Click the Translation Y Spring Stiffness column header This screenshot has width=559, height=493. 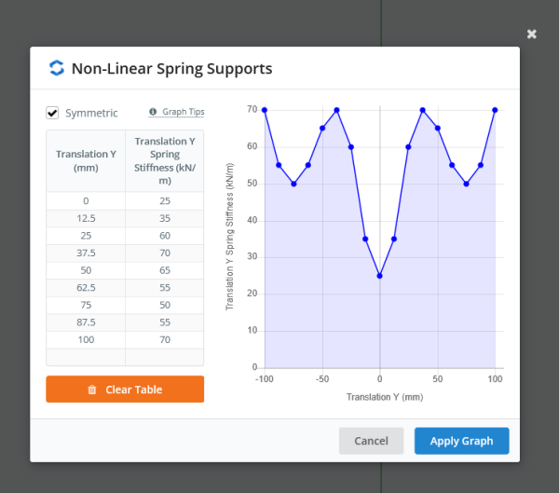coord(164,161)
